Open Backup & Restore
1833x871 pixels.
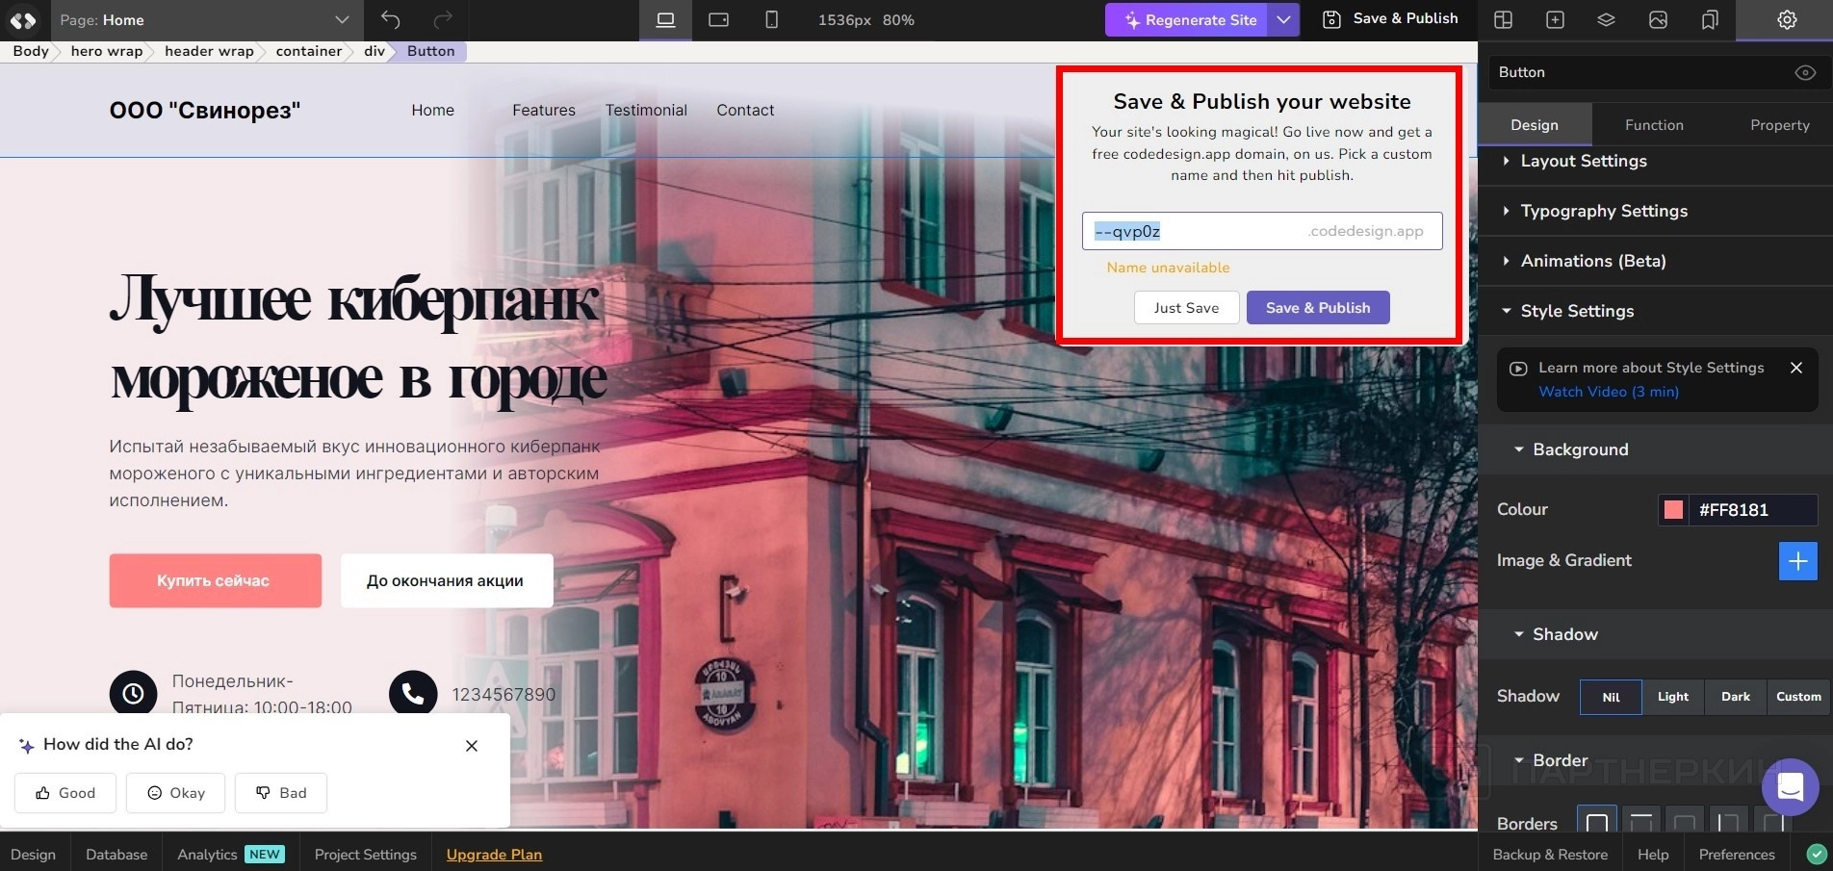click(1550, 855)
